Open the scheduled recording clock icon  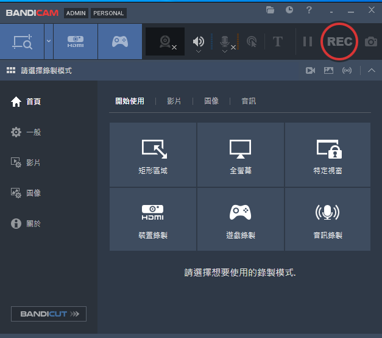point(289,10)
